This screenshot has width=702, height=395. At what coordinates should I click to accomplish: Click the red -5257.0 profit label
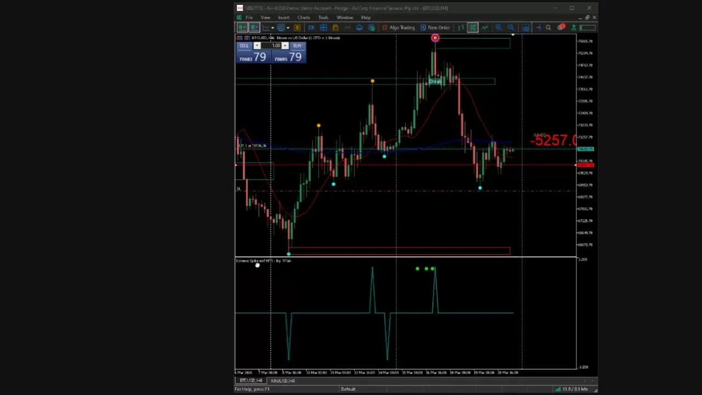tap(553, 140)
